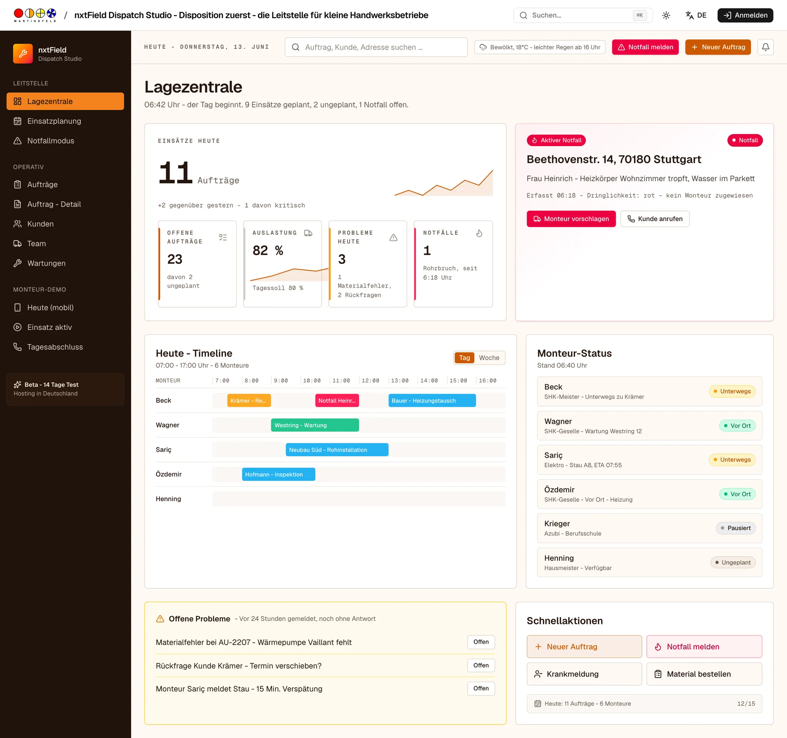787x738 pixels.
Task: Select the Tag timeline view
Action: (464, 358)
